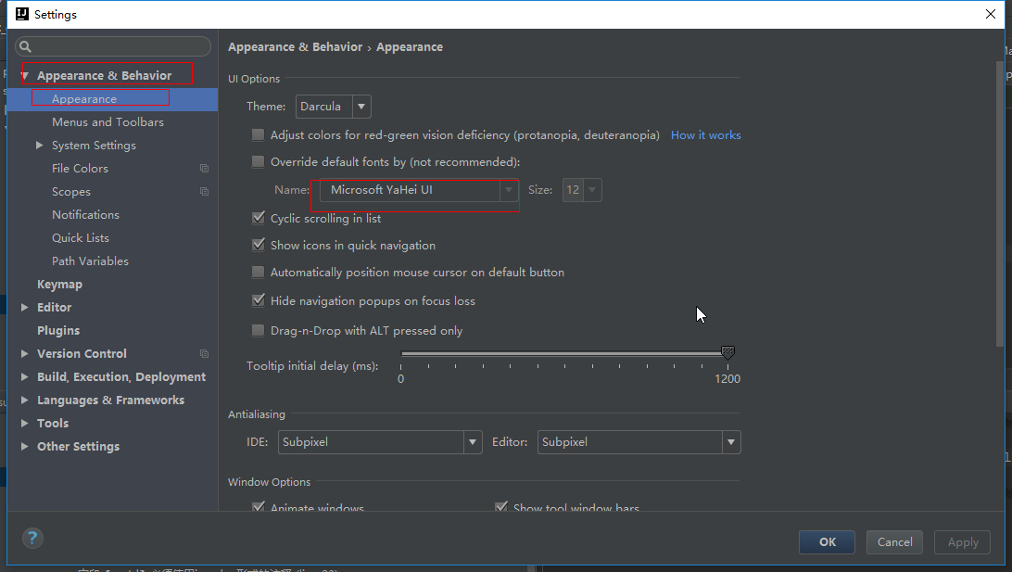Viewport: 1012px width, 572px height.
Task: Expand Build, Execution, Deployment section
Action: point(24,376)
